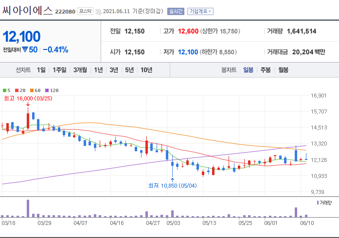The width and height of the screenshot is (339, 238).
Task: Click the blue down-triangle next to 50
Action: [25, 50]
